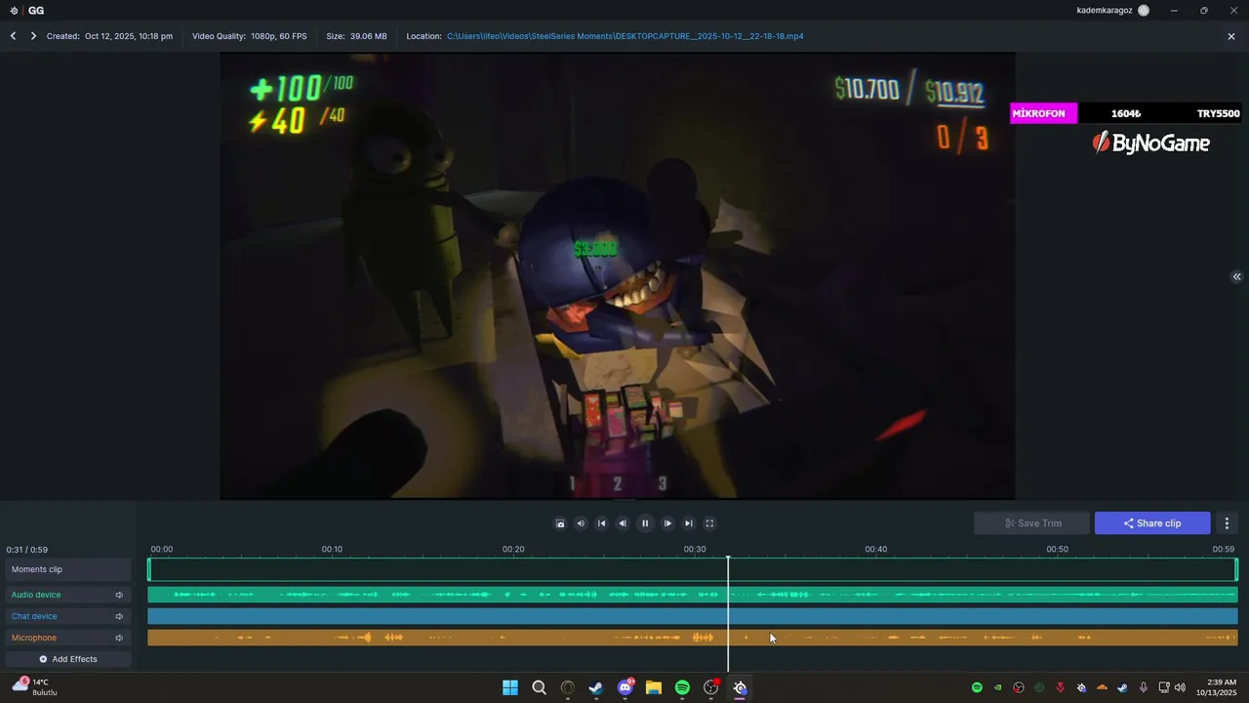Viewport: 1249px width, 703px height.
Task: Open the kademkaragoz account menu
Action: point(1113,11)
